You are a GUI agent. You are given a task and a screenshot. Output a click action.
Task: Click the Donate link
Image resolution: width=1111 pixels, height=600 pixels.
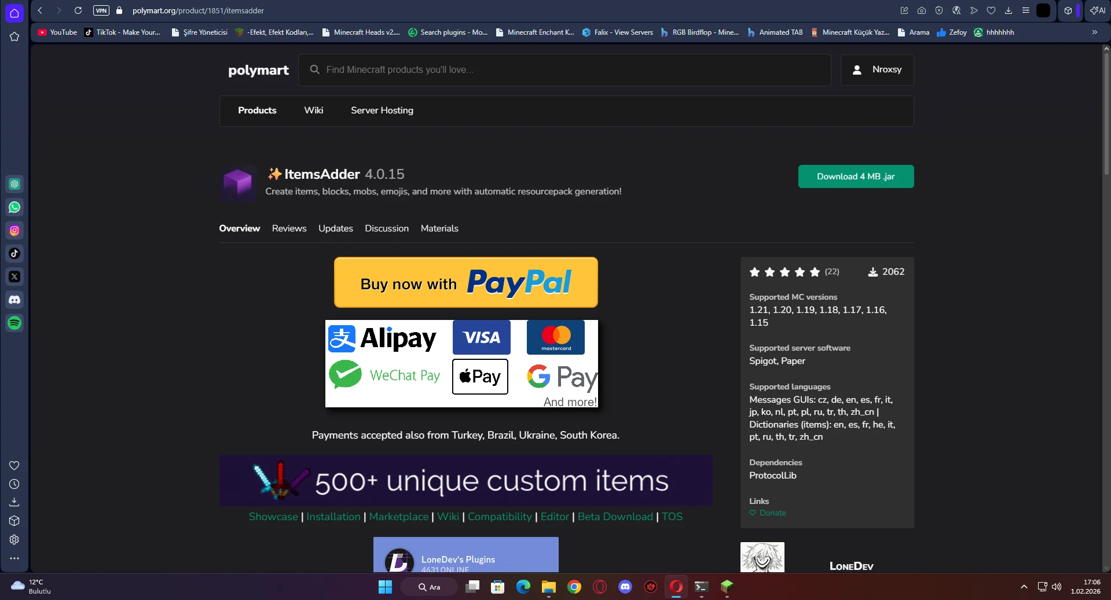[x=768, y=513]
